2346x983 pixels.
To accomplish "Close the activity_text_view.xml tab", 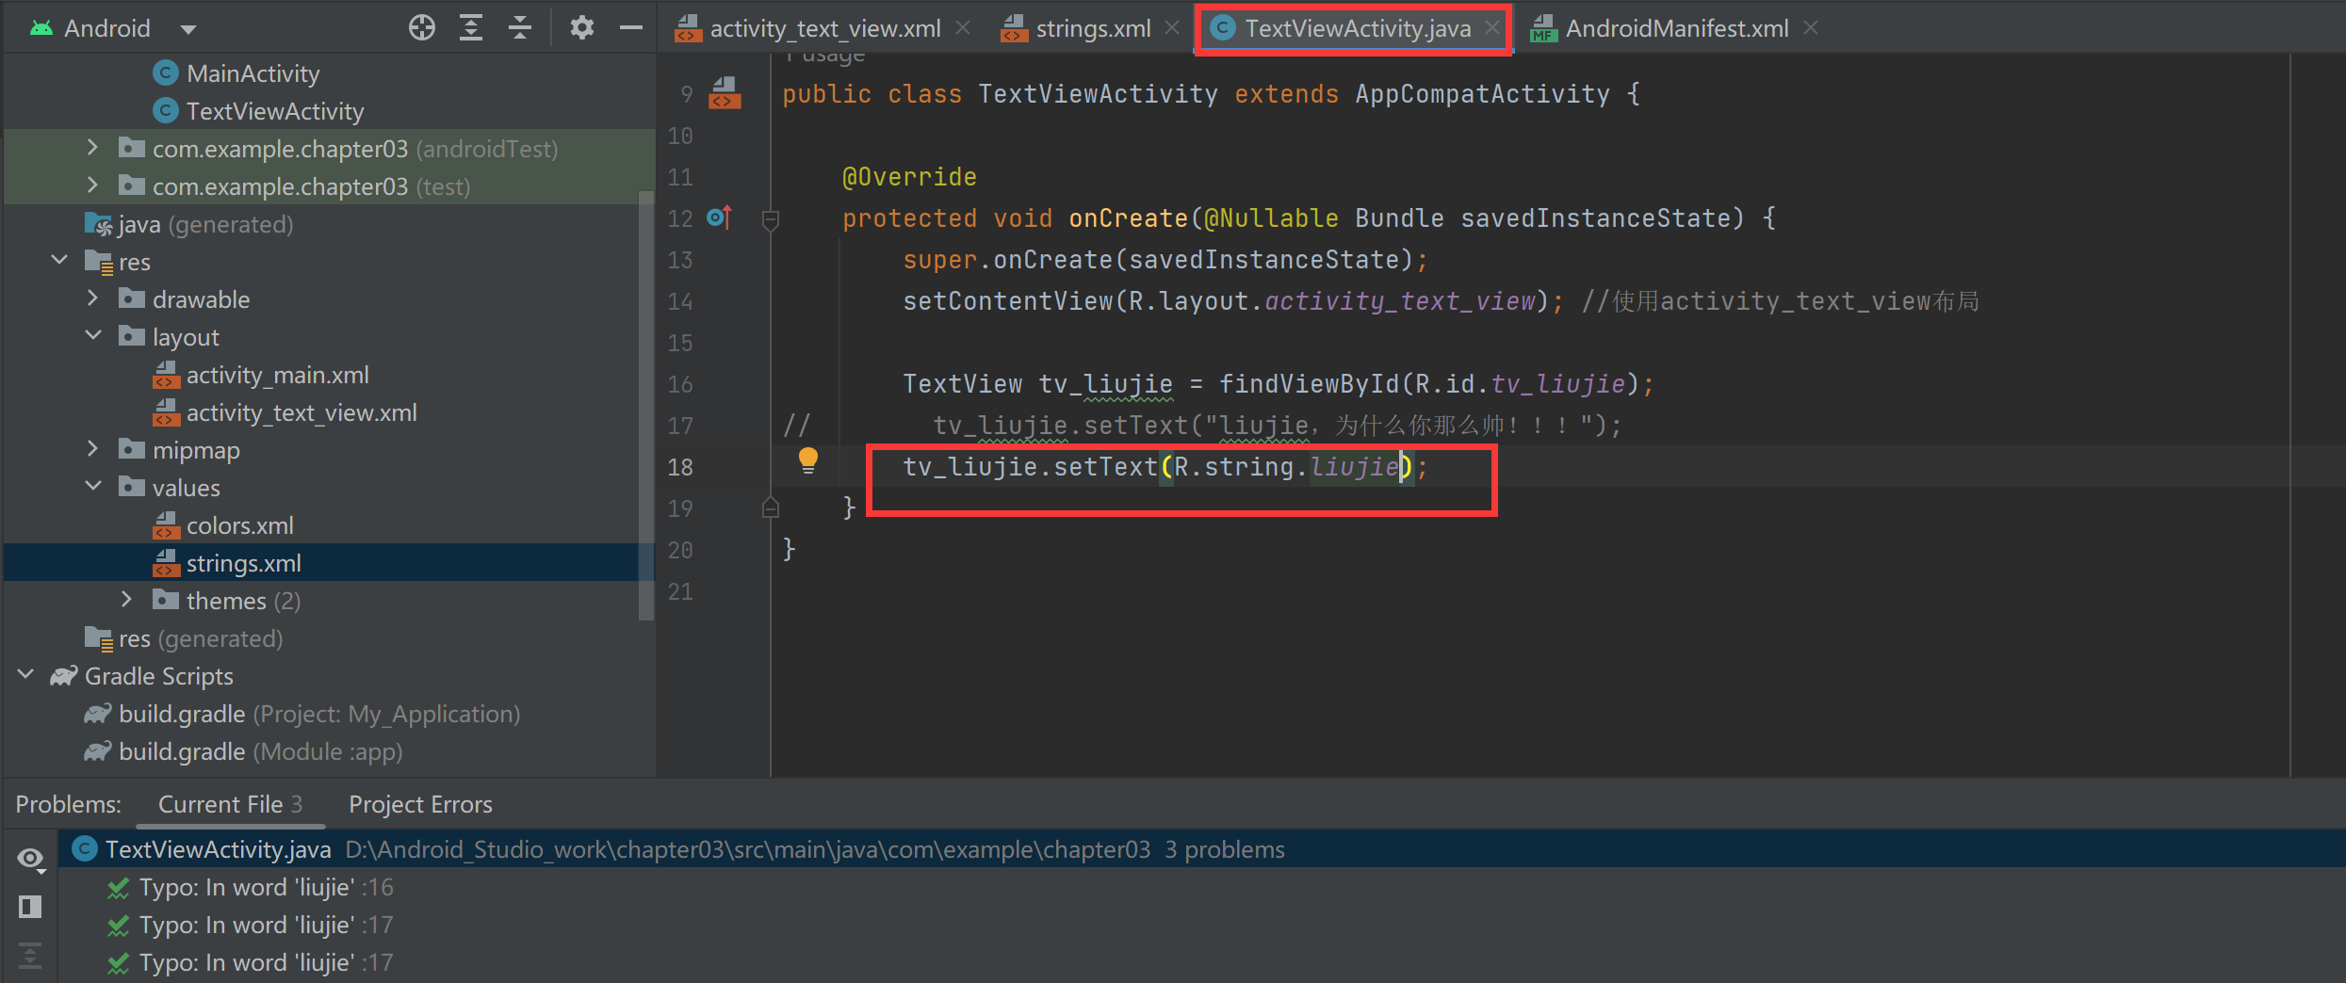I will pos(962,28).
